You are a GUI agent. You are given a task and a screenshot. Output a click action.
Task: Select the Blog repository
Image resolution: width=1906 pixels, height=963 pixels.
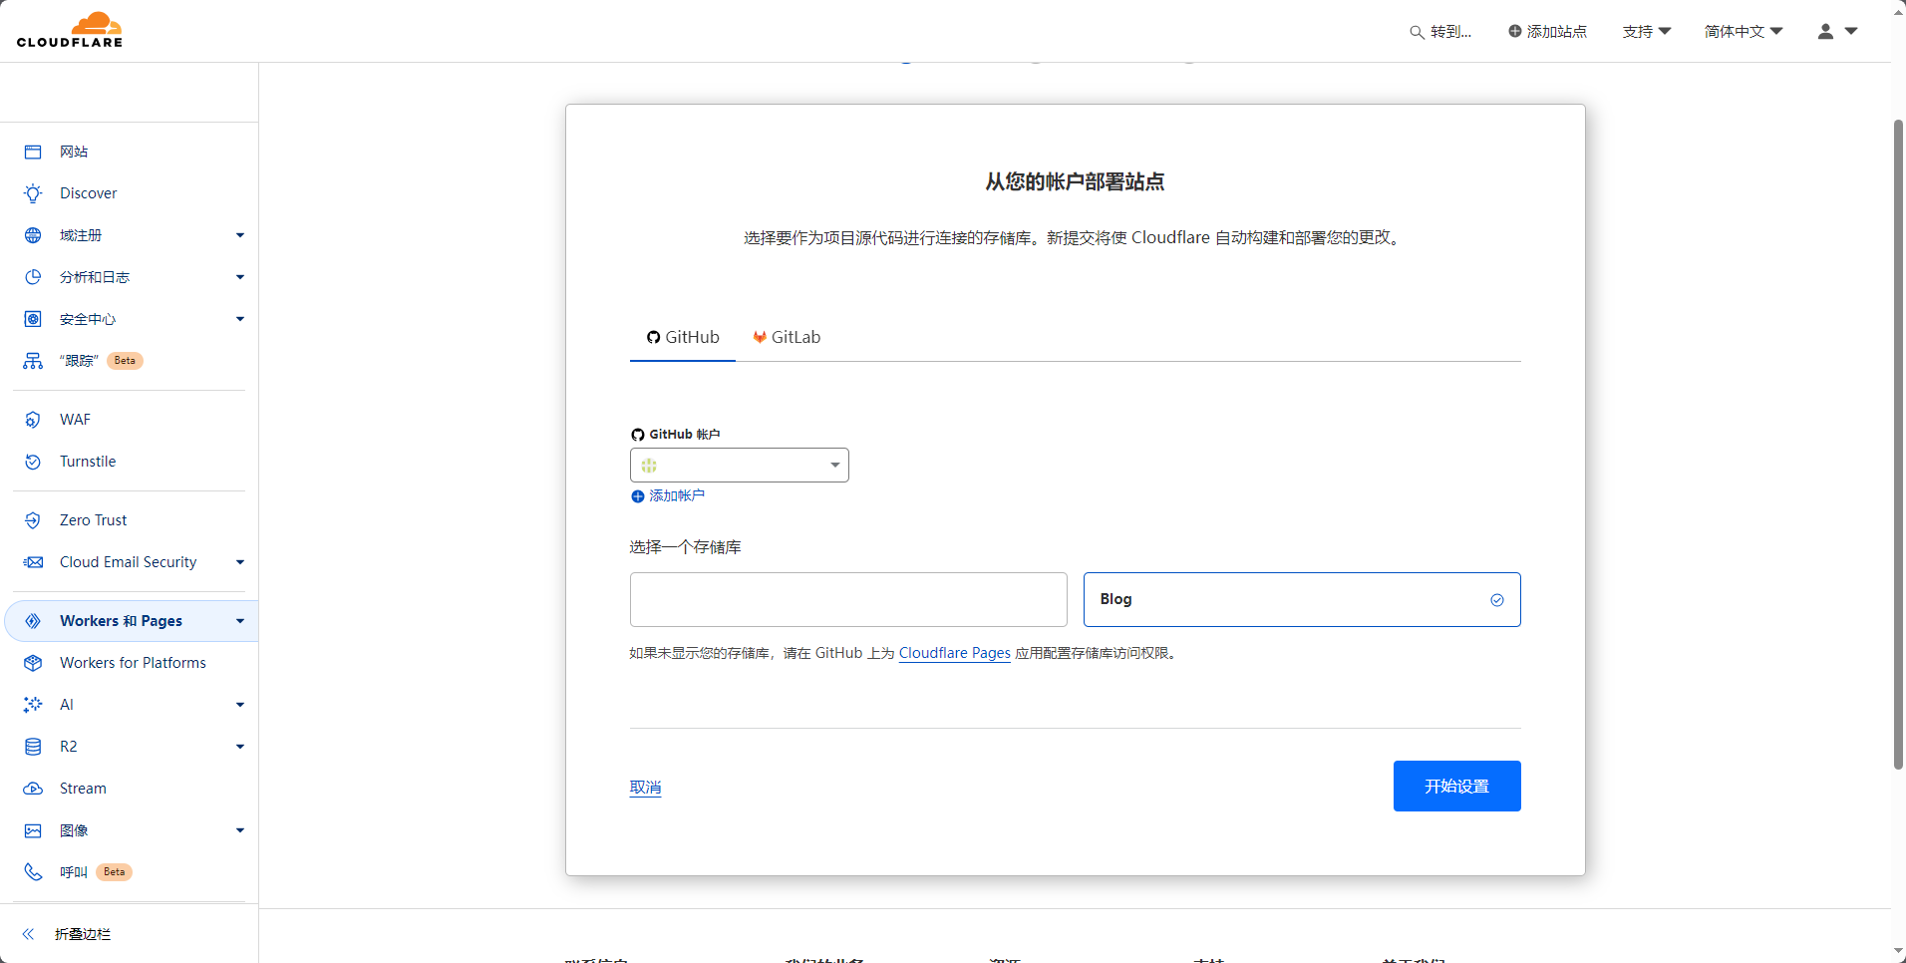coord(1302,599)
